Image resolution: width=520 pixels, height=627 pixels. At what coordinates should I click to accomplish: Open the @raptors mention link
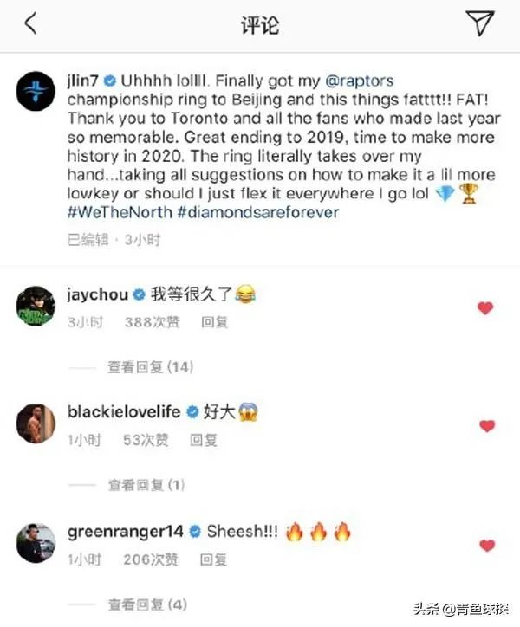click(360, 81)
